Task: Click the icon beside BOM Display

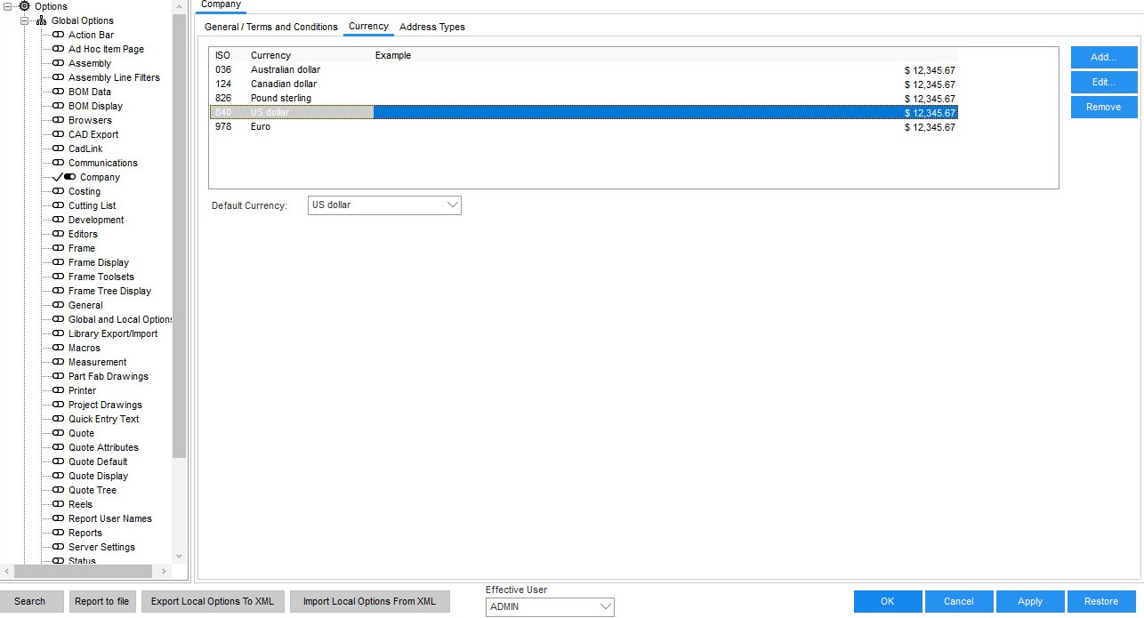Action: 59,106
